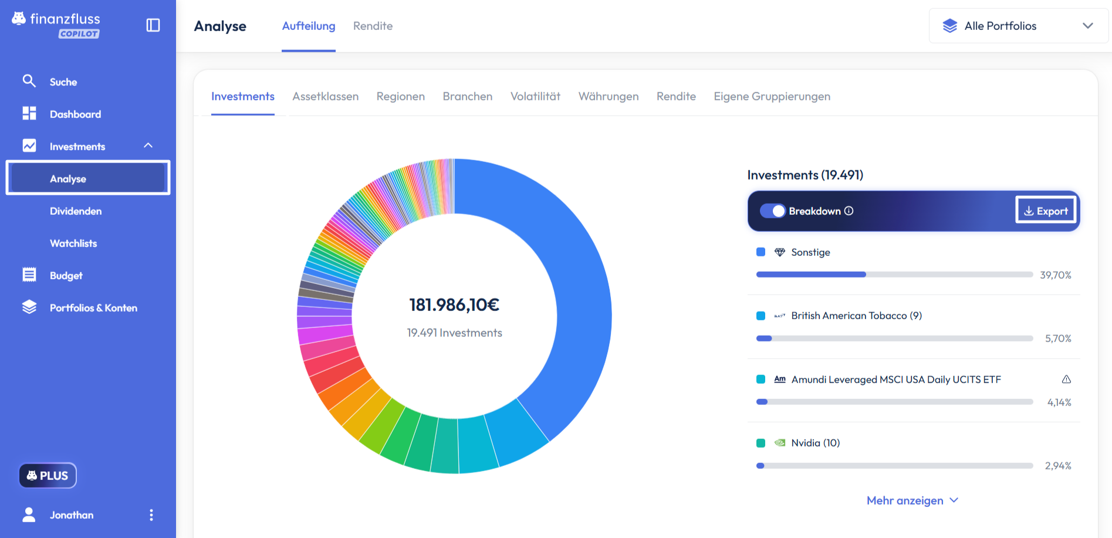Click the Sonstige blue color swatch
The width and height of the screenshot is (1112, 538).
pos(761,252)
